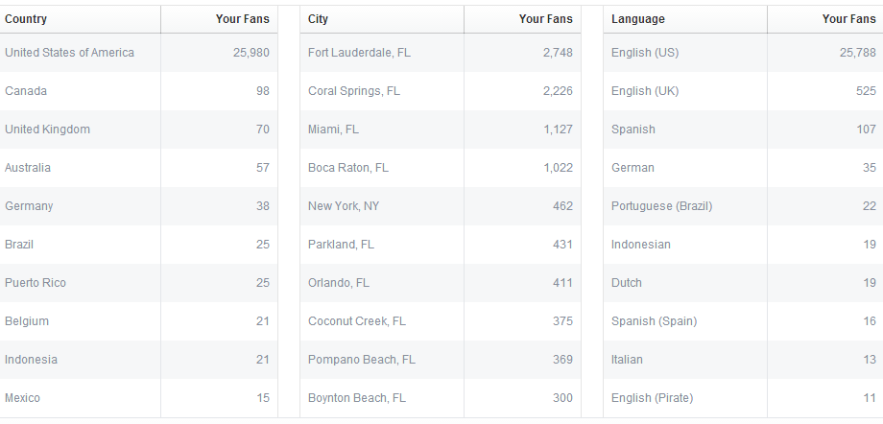Click the New York, NY entry

[344, 206]
